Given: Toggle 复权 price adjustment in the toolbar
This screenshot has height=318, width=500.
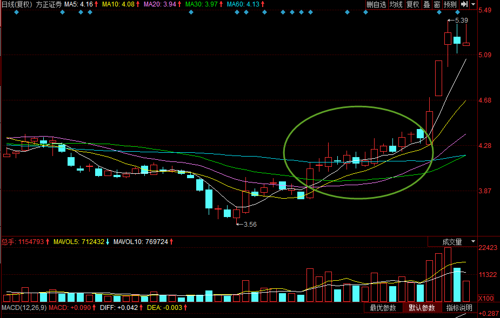Looking at the screenshot, I should click(412, 4).
